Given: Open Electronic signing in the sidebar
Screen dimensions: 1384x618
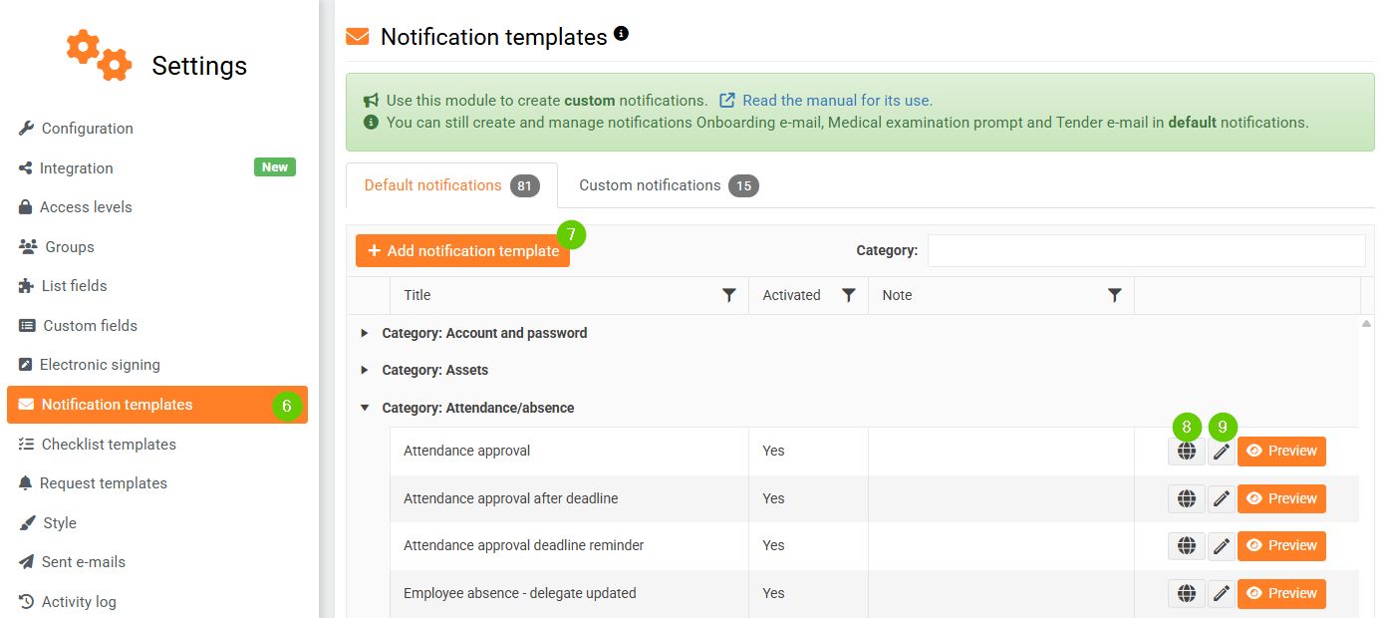Looking at the screenshot, I should pos(100,365).
